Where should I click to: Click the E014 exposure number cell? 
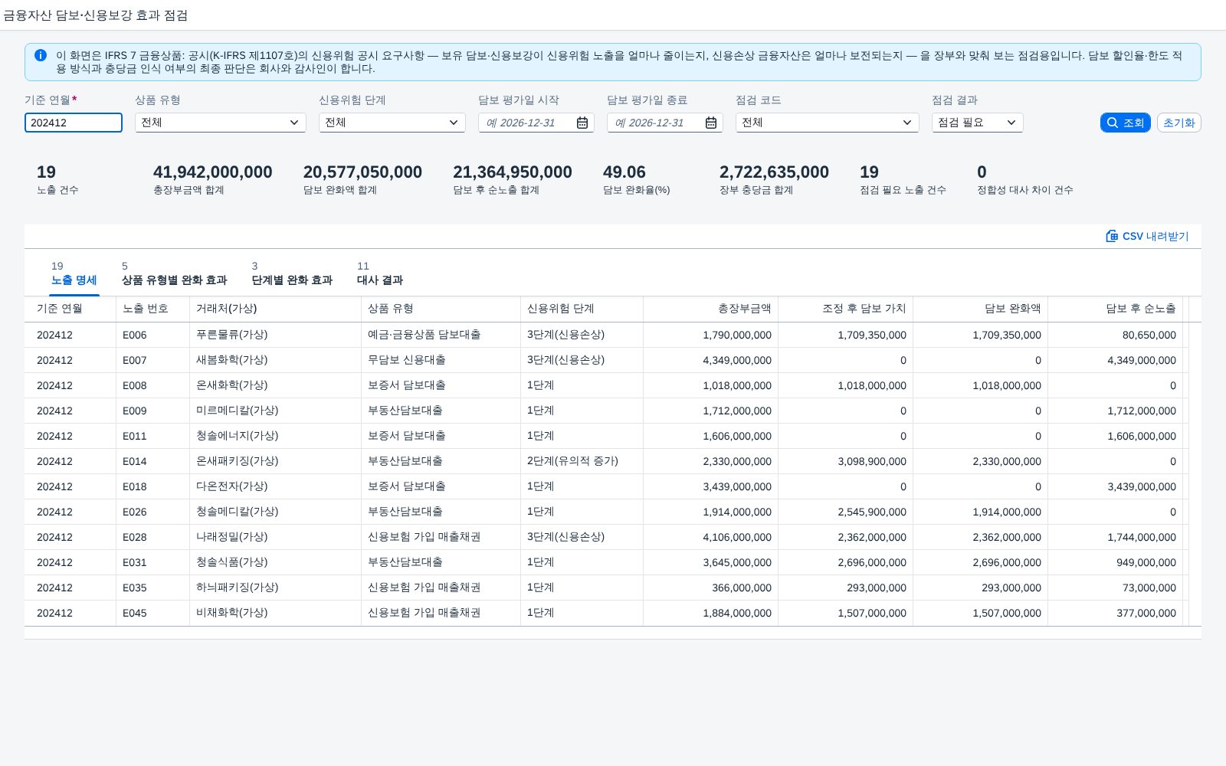(153, 461)
